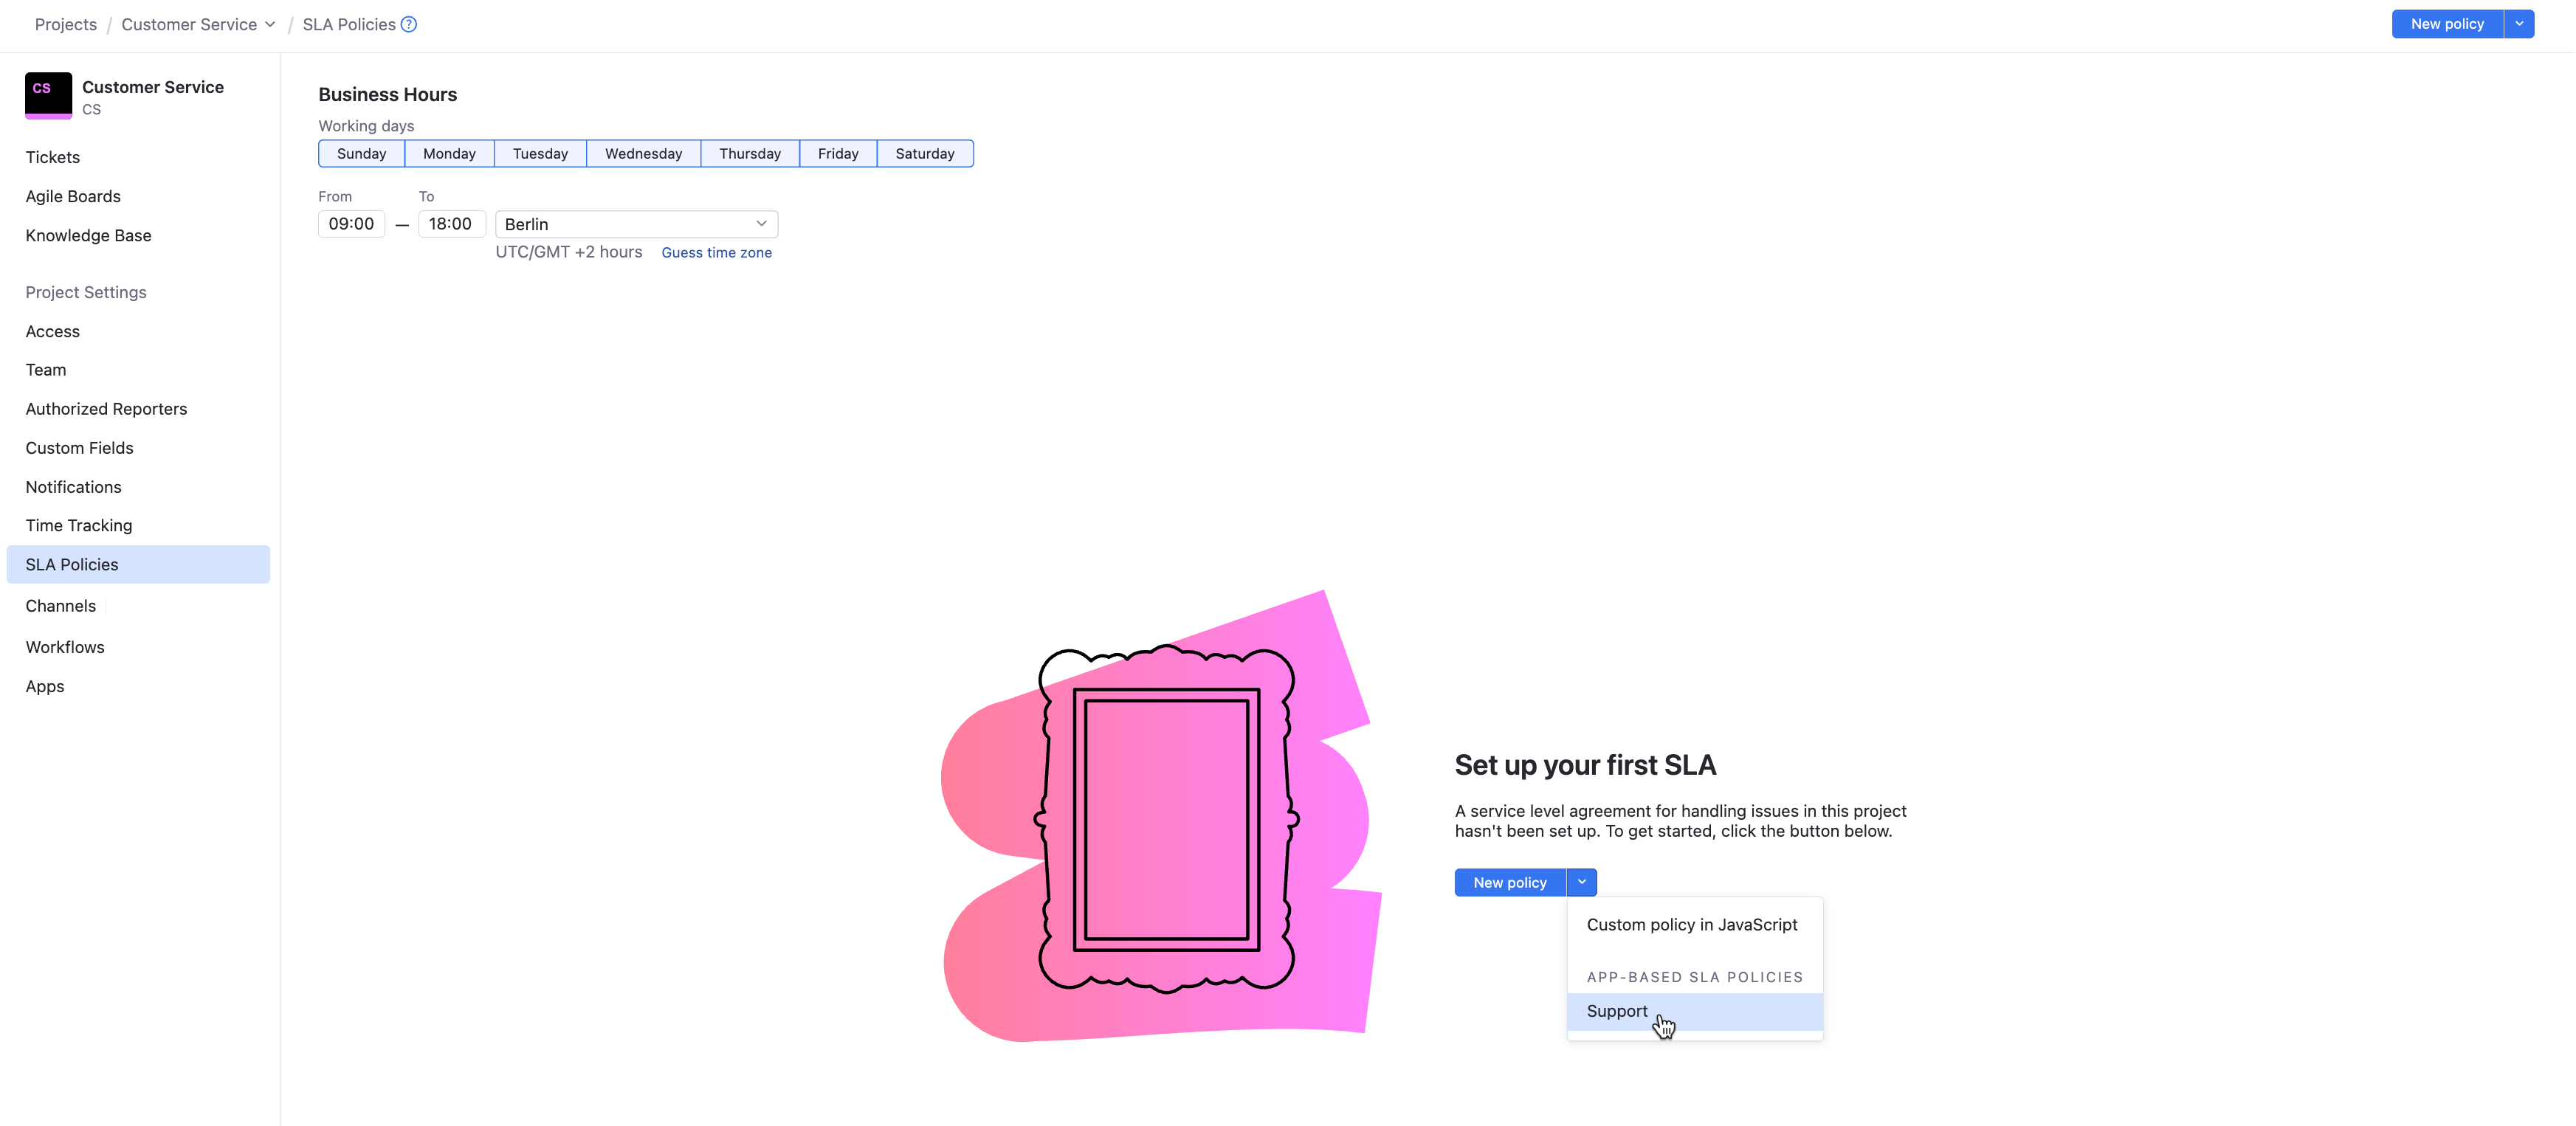Toggle Sunday as a working day
The height and width of the screenshot is (1126, 2576).
coord(361,153)
